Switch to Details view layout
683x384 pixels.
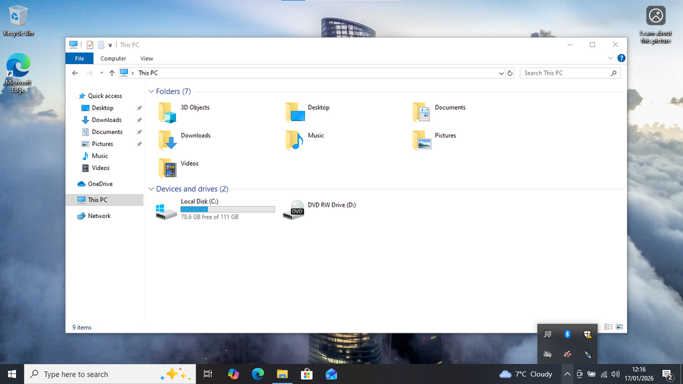pos(608,327)
